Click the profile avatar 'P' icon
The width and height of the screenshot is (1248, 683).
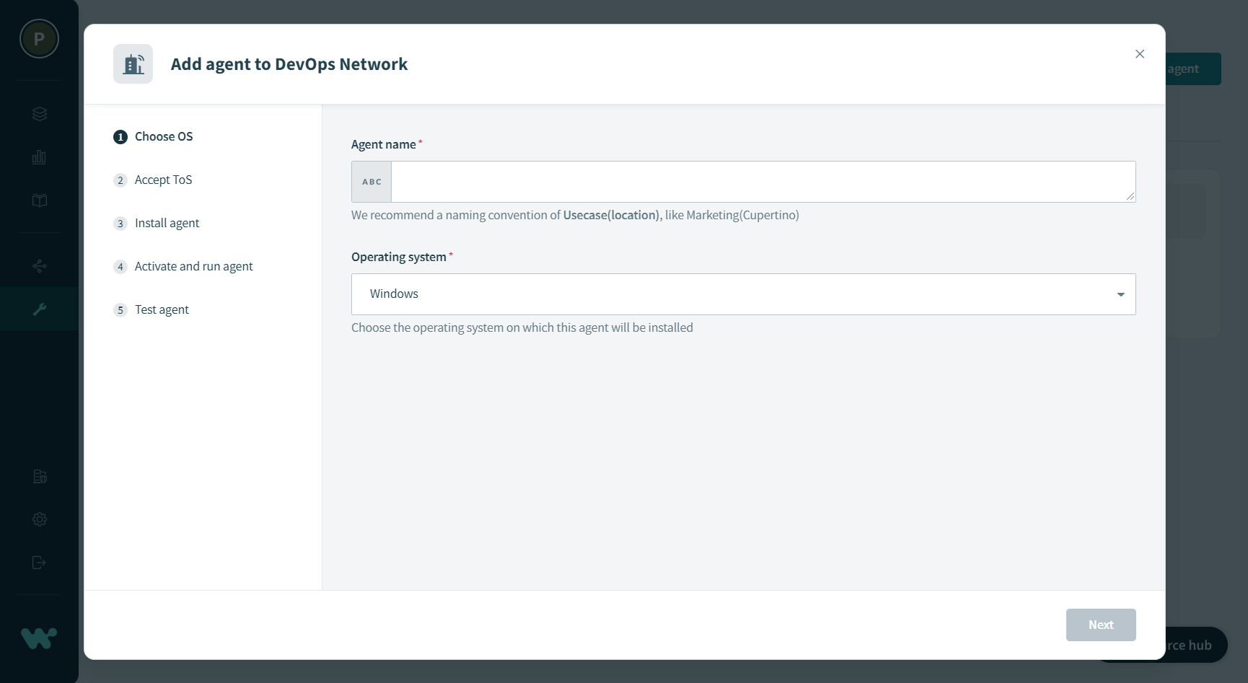[x=39, y=39]
